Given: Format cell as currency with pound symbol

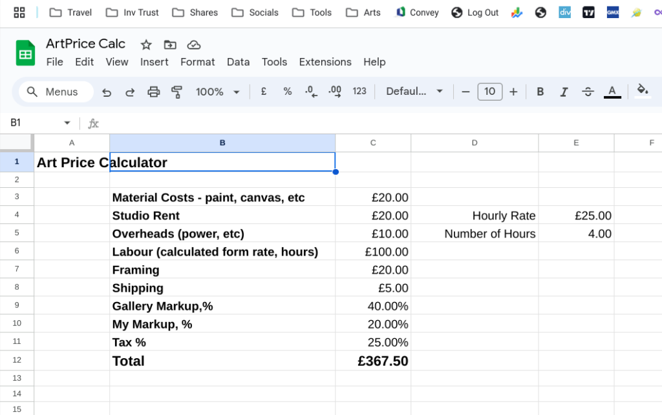Looking at the screenshot, I should (263, 92).
